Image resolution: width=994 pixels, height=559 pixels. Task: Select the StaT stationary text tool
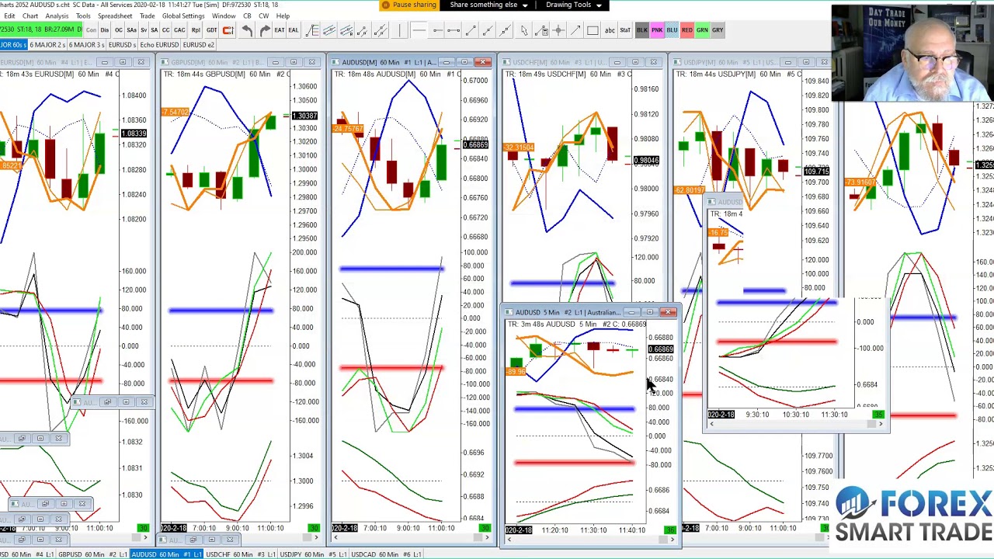coord(625,30)
